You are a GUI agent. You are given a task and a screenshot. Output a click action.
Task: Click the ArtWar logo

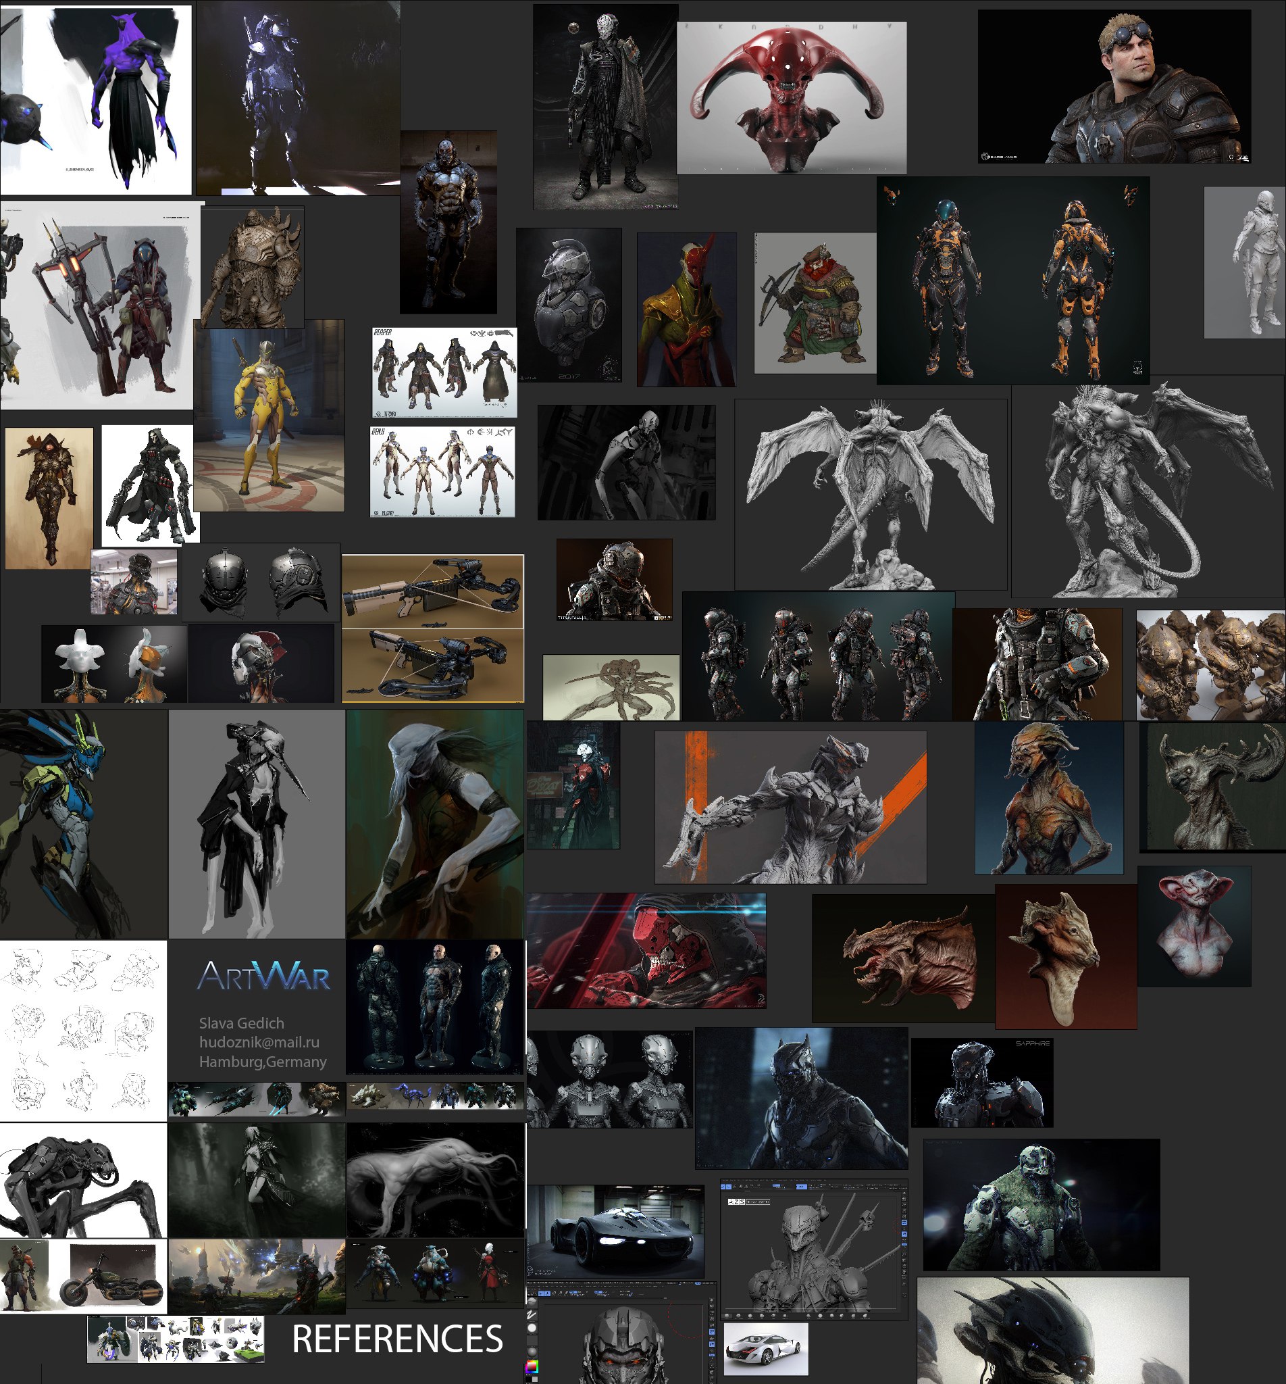(x=263, y=976)
